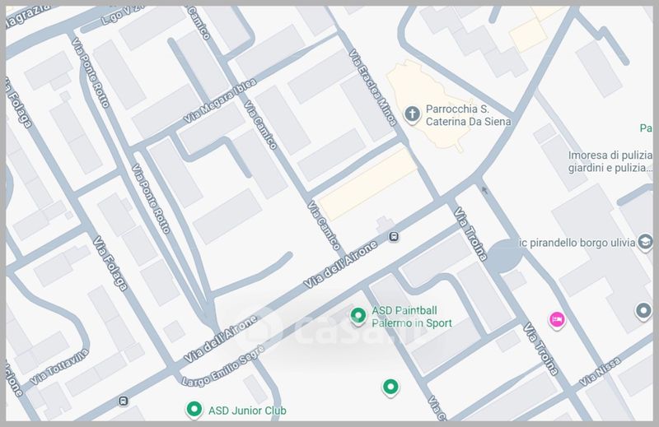Click the Via Tottavilla street label
This screenshot has height=427, width=659.
[x=58, y=369]
